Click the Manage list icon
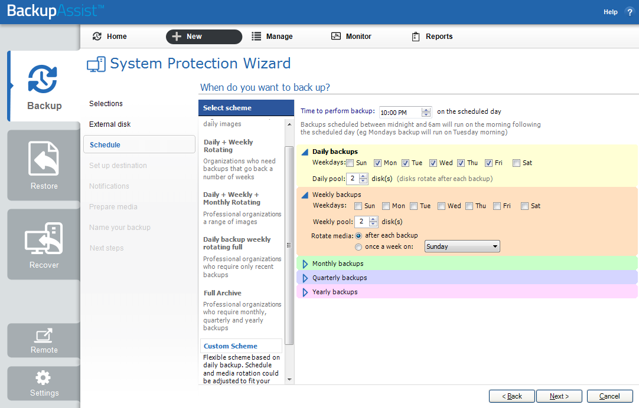639x408 pixels. click(x=256, y=36)
